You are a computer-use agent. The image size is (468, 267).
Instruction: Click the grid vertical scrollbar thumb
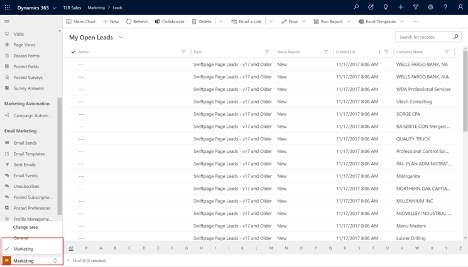tap(465, 91)
